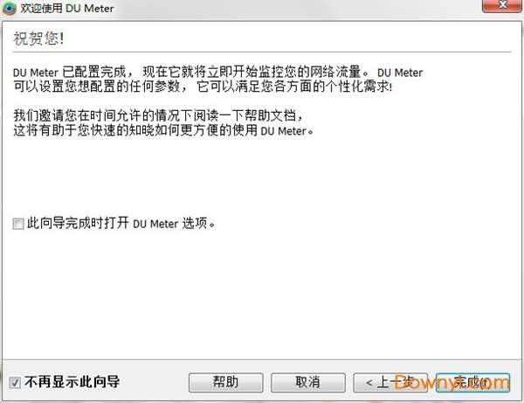Image resolution: width=524 pixels, height=403 pixels.
Task: Go back with the < 上一步 button
Action: (x=390, y=382)
